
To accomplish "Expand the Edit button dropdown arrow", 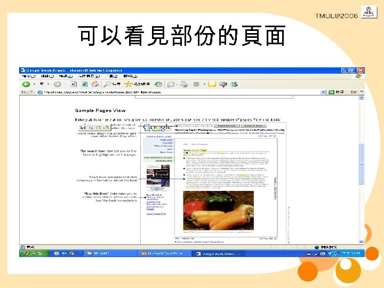I will pyautogui.click(x=204, y=84).
